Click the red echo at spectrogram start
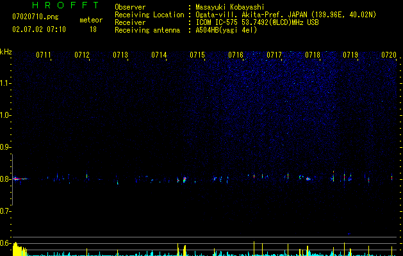This screenshot has height=256, width=403. [x=20, y=179]
